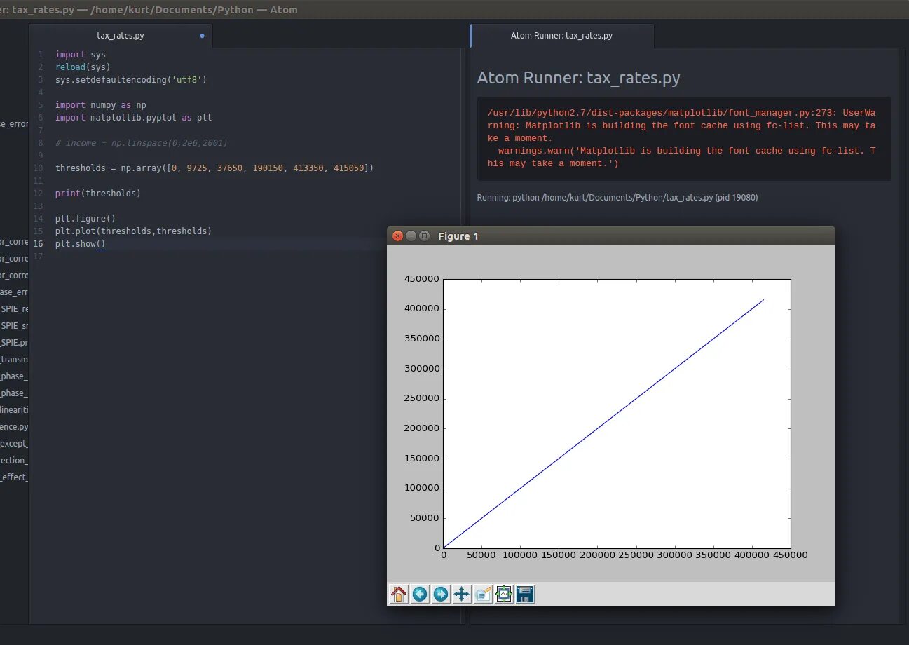Image resolution: width=909 pixels, height=645 pixels.
Task: Minimize the Figure 1 window
Action: tap(411, 236)
